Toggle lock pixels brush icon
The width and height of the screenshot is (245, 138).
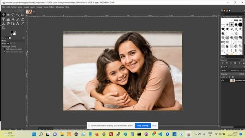pos(227,77)
